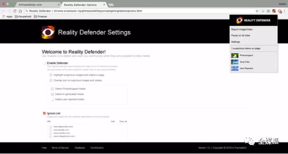Open the Help footer link
The height and width of the screenshot is (154, 288).
(x=44, y=148)
